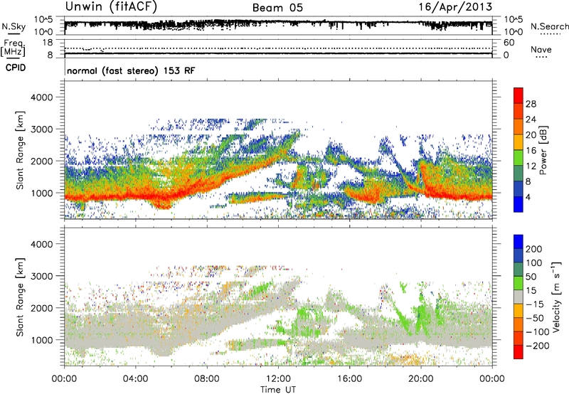The height and width of the screenshot is (394, 569).
Task: Click the 3000 tick in the power panel
Action: pos(42,129)
